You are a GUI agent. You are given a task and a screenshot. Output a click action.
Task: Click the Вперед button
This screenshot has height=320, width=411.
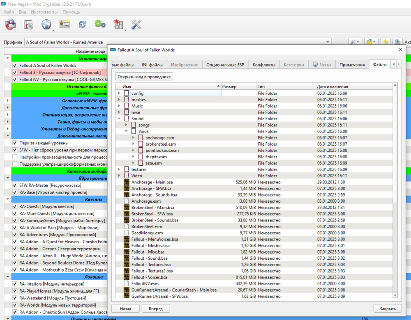[156, 309]
